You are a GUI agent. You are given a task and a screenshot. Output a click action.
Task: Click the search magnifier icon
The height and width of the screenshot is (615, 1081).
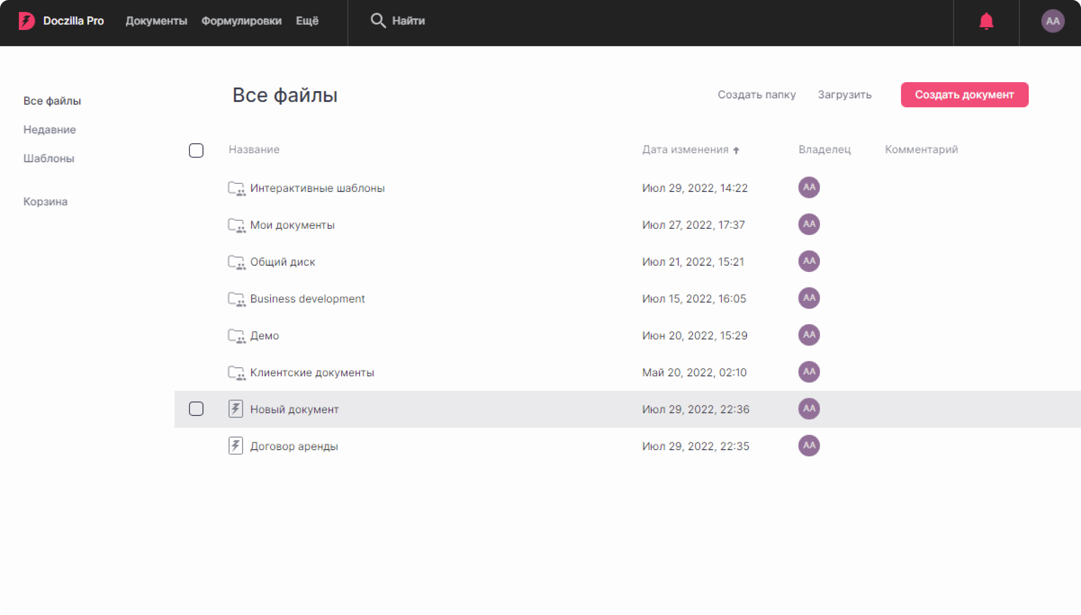[378, 21]
